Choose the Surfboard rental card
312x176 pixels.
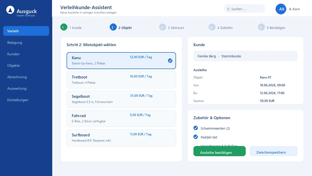click(121, 138)
